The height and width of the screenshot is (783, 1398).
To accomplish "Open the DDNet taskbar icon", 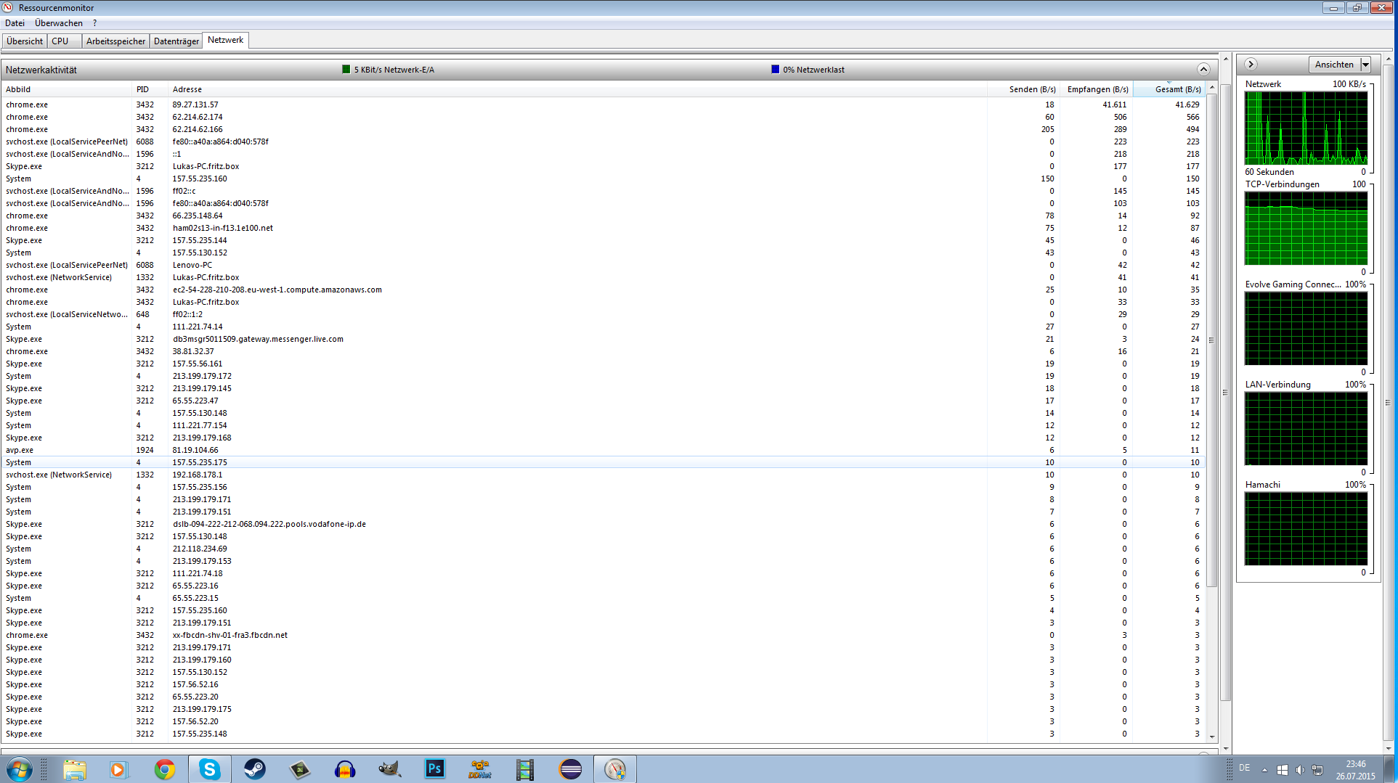I will 480,769.
